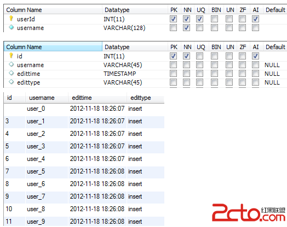Click the key icon beside userId
287x227 pixels.
point(11,18)
